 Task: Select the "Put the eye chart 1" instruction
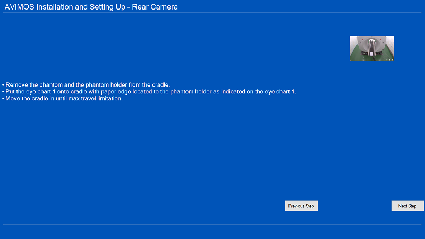pos(149,92)
